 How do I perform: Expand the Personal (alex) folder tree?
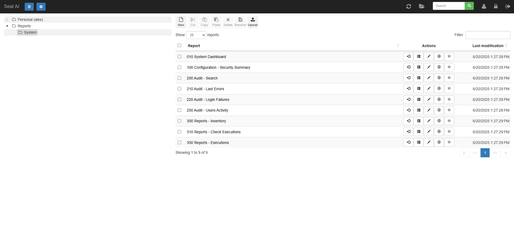[7, 20]
